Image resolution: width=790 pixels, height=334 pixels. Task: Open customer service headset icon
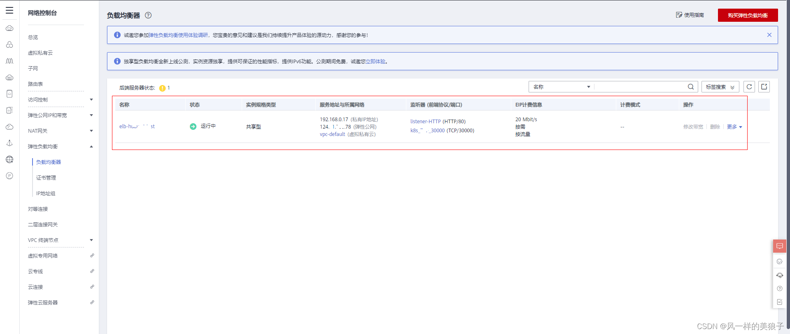coord(780,275)
